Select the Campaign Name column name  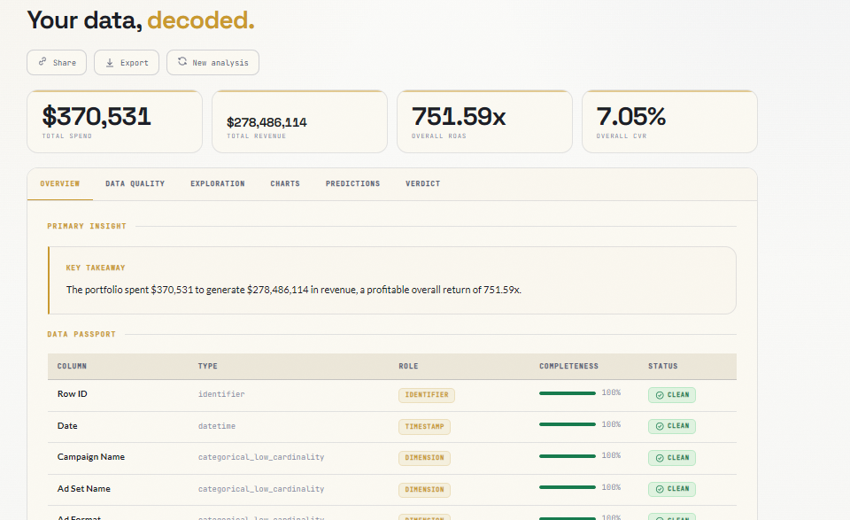click(x=91, y=456)
